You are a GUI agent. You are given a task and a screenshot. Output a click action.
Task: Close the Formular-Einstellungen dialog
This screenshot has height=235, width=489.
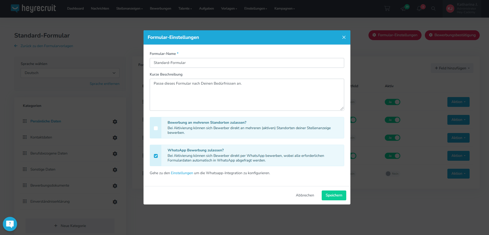[x=344, y=37]
